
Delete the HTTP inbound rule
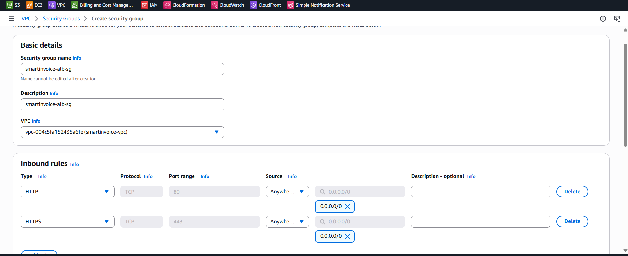click(572, 192)
